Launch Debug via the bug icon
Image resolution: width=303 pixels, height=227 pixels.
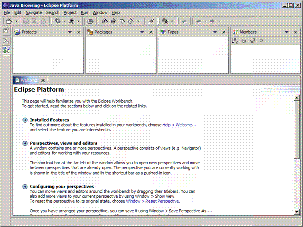tap(58, 21)
